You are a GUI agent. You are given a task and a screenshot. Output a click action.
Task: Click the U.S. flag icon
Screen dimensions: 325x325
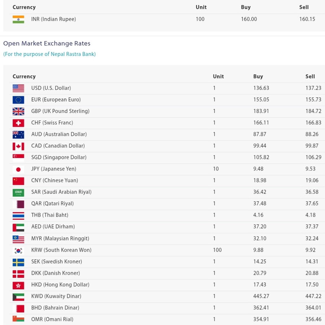click(18, 88)
